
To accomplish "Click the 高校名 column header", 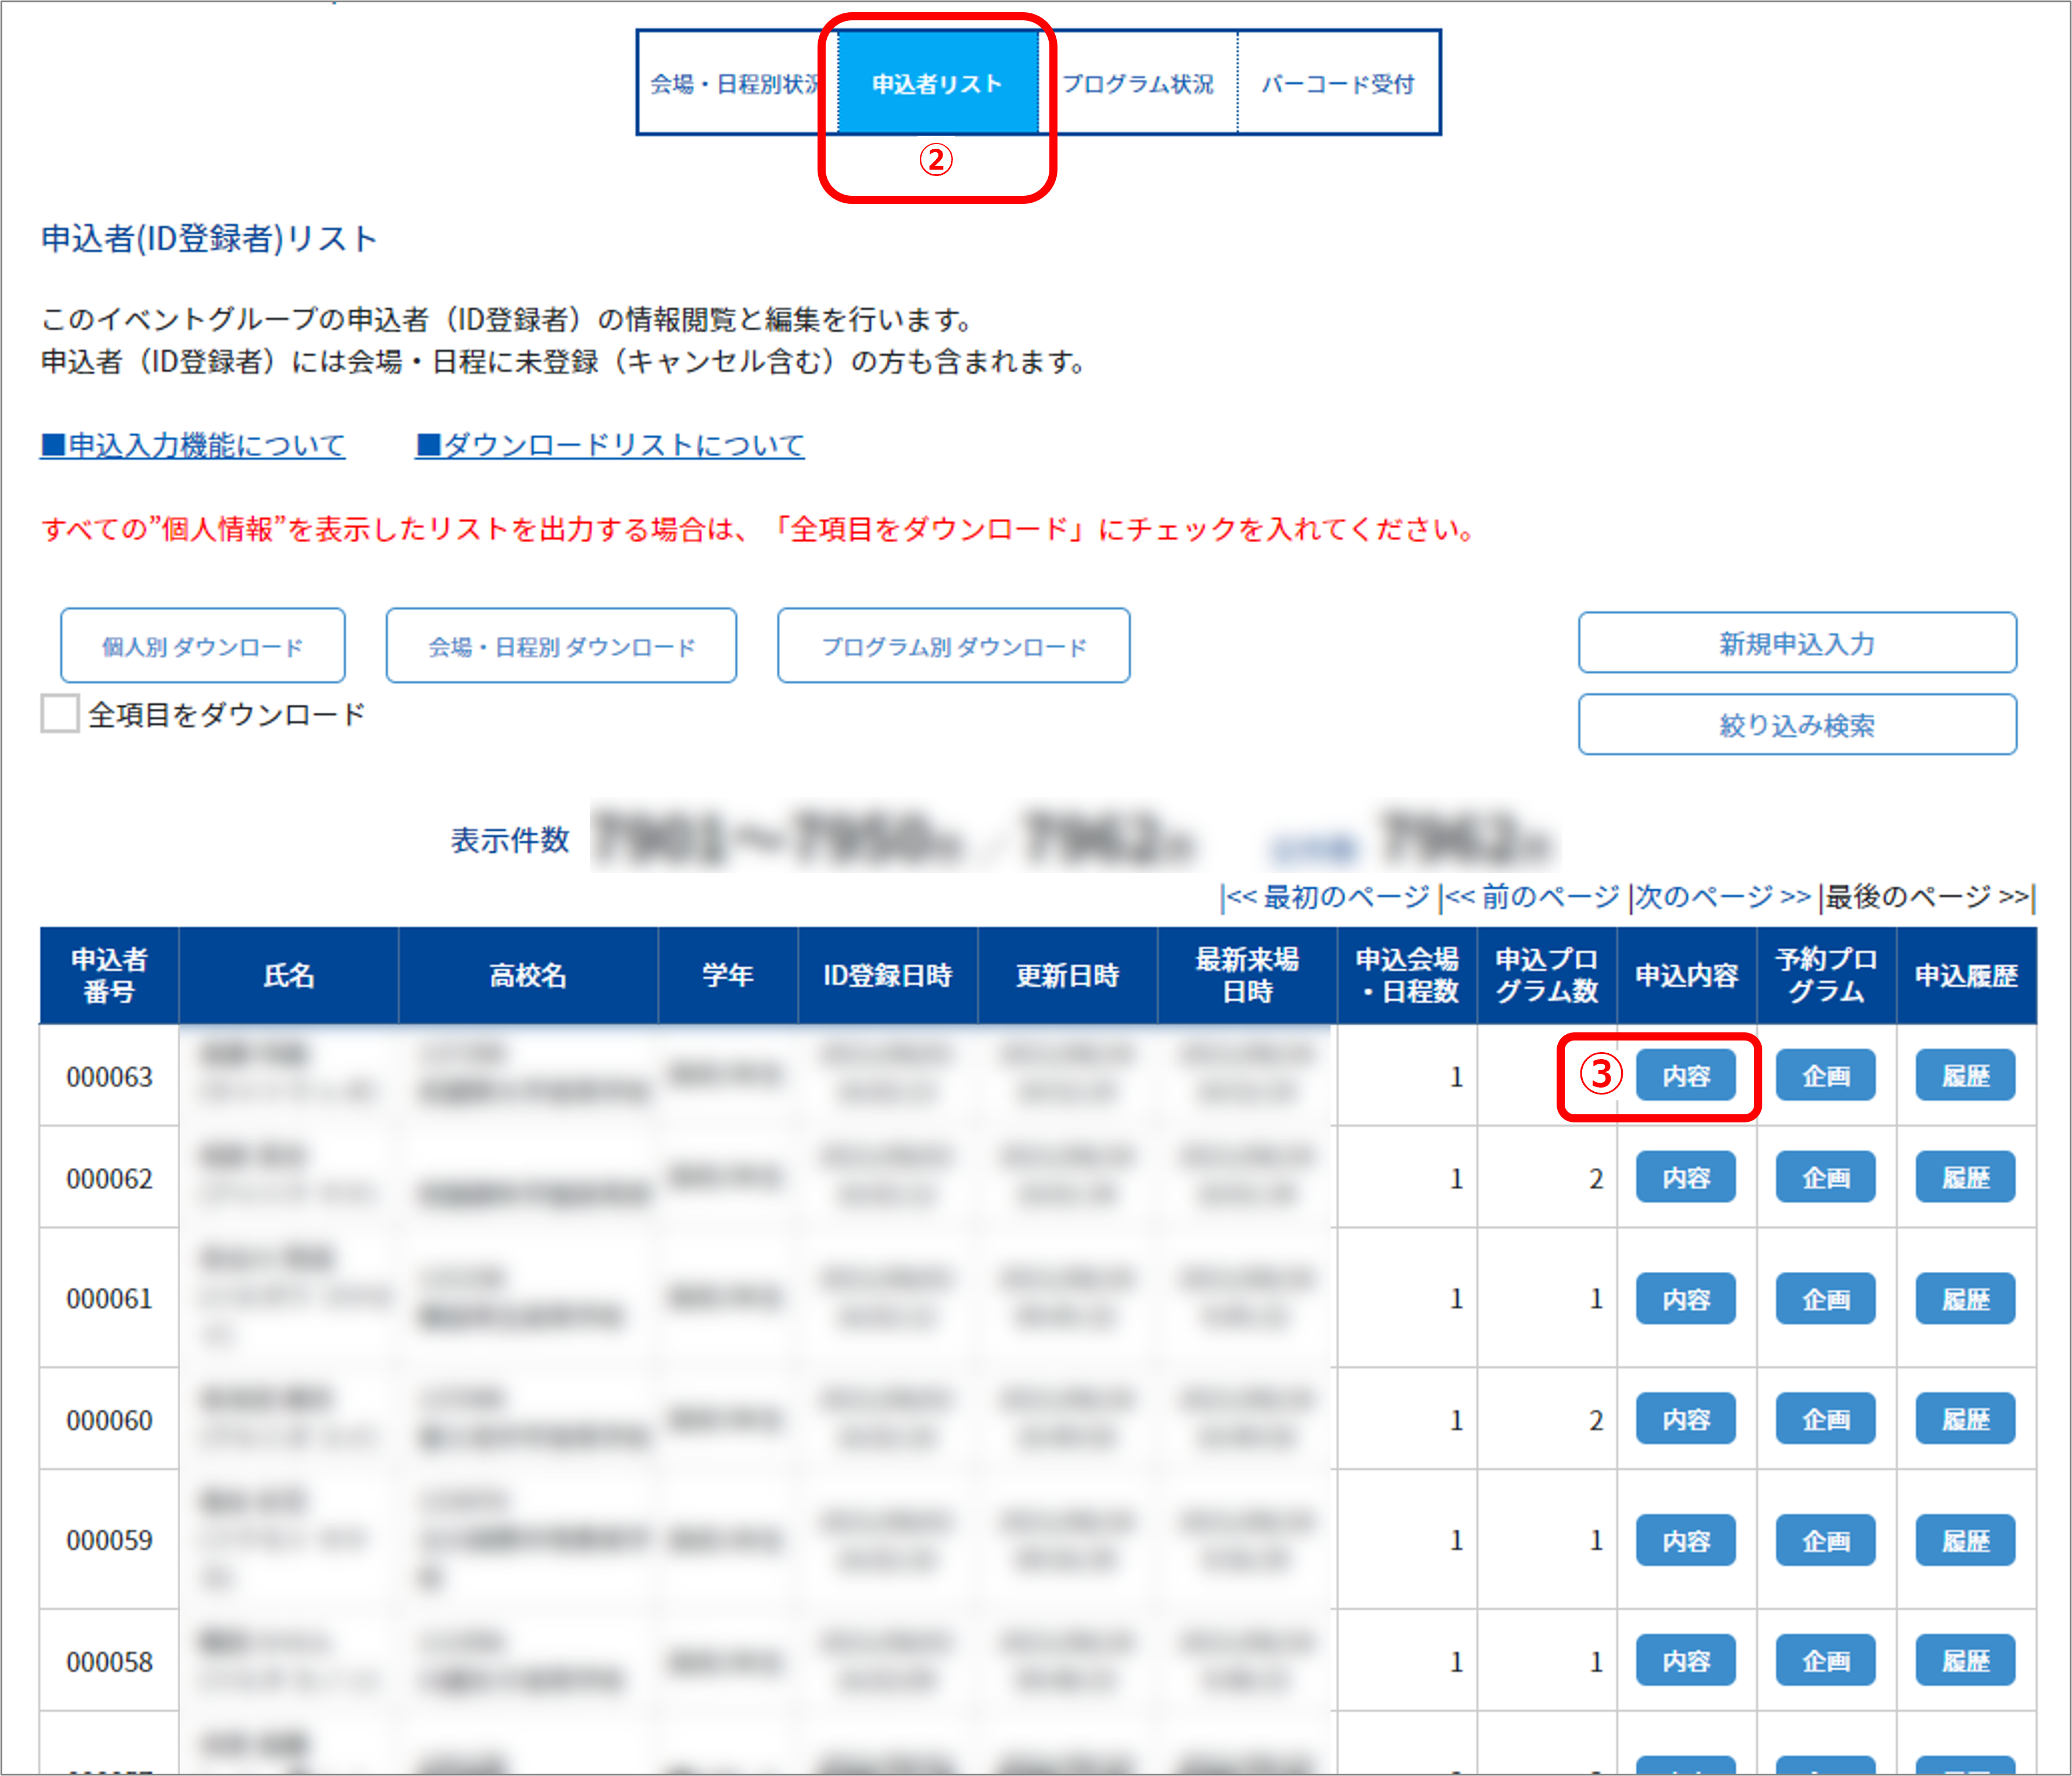I will 528,976.
